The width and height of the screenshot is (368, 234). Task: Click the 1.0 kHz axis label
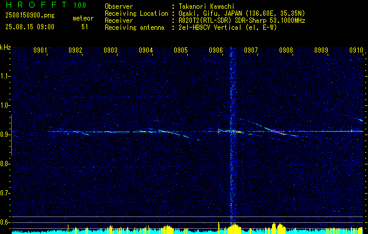click(5, 105)
